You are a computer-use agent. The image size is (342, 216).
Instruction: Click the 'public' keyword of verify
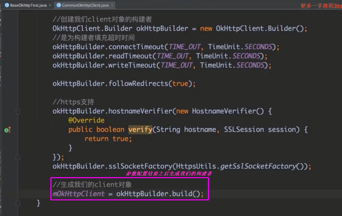(81, 130)
